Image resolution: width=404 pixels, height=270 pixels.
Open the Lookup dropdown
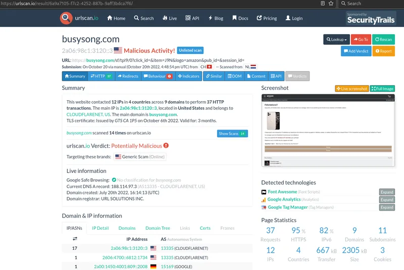point(336,39)
